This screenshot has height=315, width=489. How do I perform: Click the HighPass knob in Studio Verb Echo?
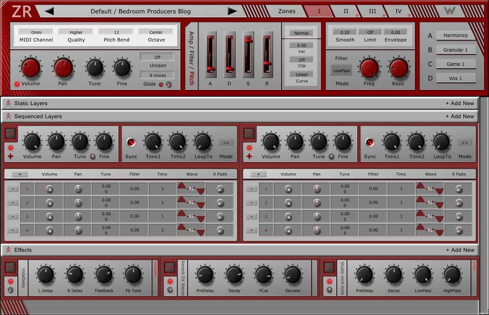click(452, 275)
